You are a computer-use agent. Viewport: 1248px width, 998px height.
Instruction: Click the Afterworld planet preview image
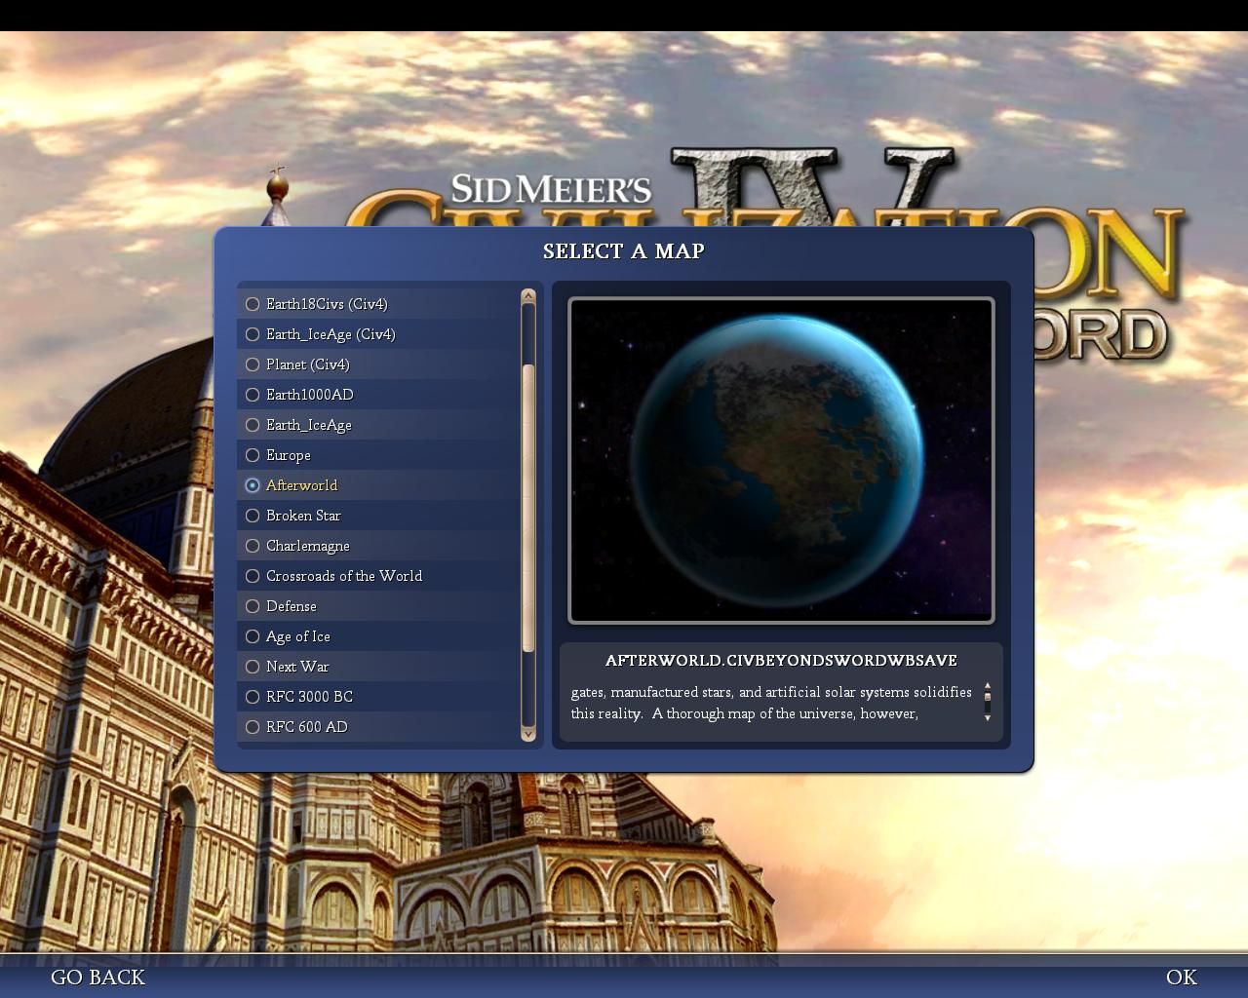click(781, 460)
